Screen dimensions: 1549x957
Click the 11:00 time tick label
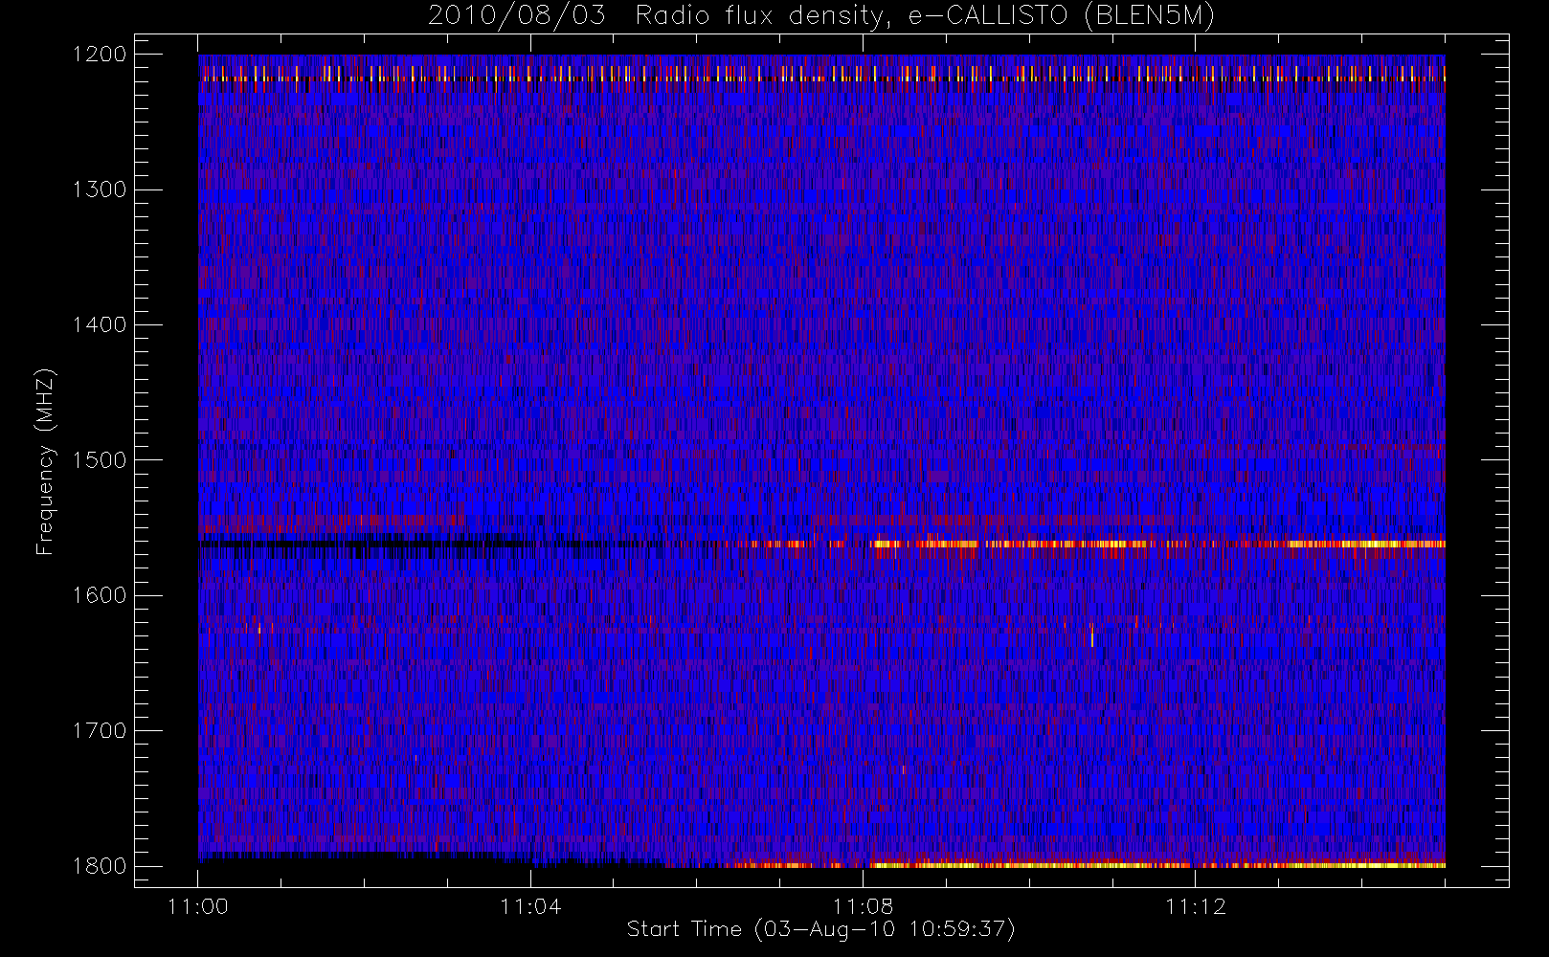pos(198,906)
